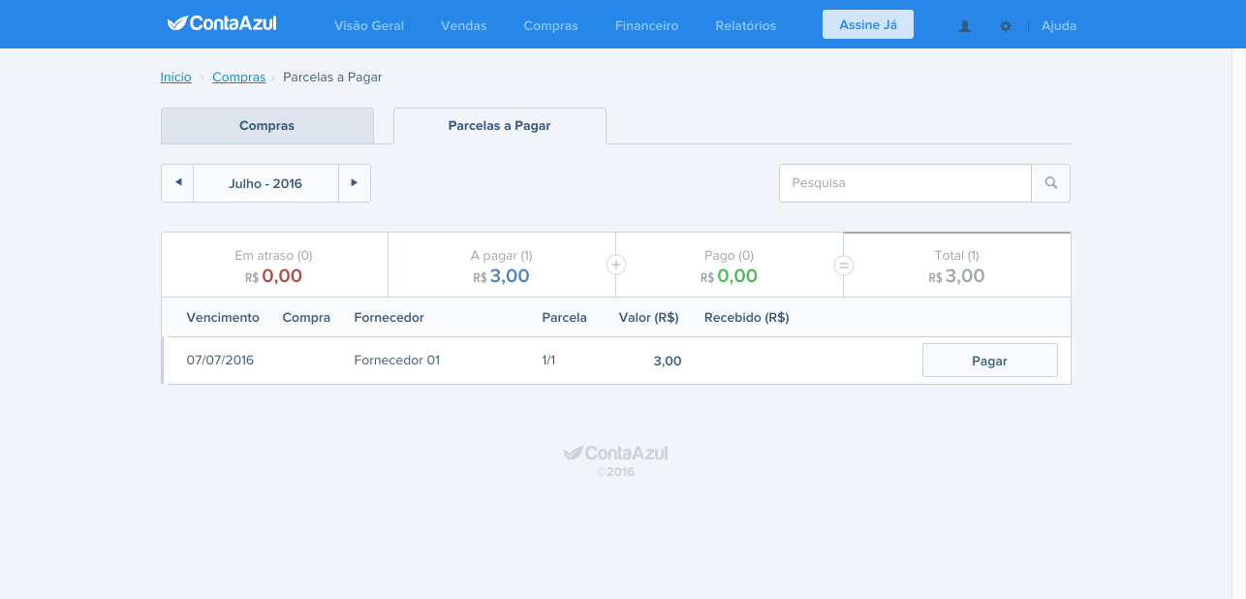Image resolution: width=1246 pixels, height=599 pixels.
Task: Open the Financeiro menu
Action: 646,26
